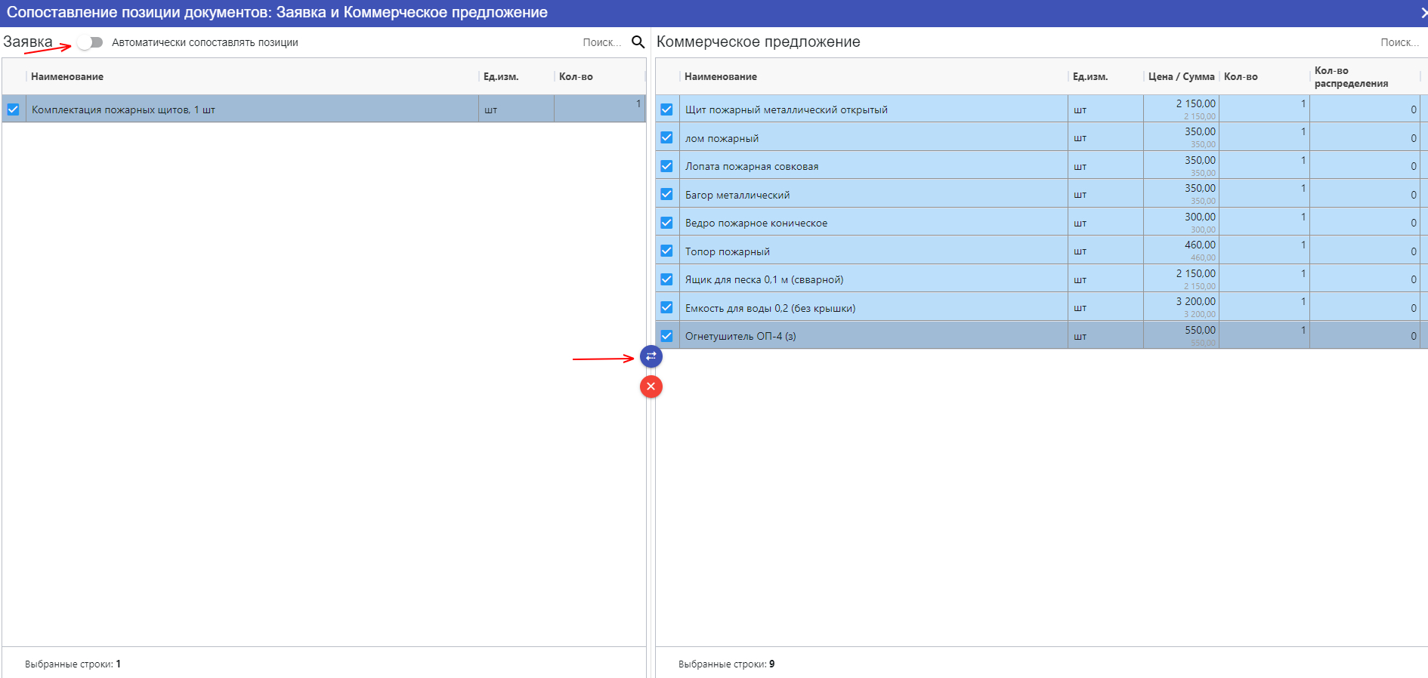Uncheck Лопата пожарная совковая checkbox
1428x678 pixels.
[x=666, y=166]
